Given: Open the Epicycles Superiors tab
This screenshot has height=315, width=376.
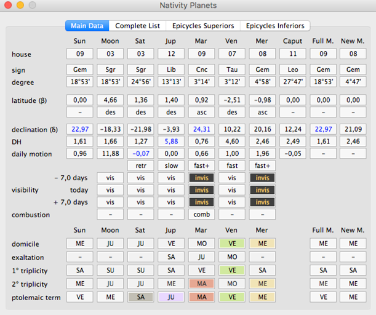Looking at the screenshot, I should coord(202,26).
